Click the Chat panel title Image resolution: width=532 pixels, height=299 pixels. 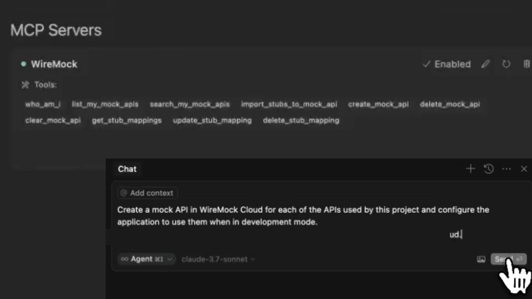(x=127, y=169)
